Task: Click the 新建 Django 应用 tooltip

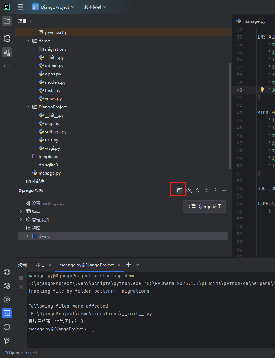Action: [204, 207]
